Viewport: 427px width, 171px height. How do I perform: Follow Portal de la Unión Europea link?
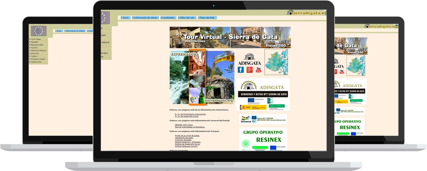pyautogui.click(x=187, y=136)
